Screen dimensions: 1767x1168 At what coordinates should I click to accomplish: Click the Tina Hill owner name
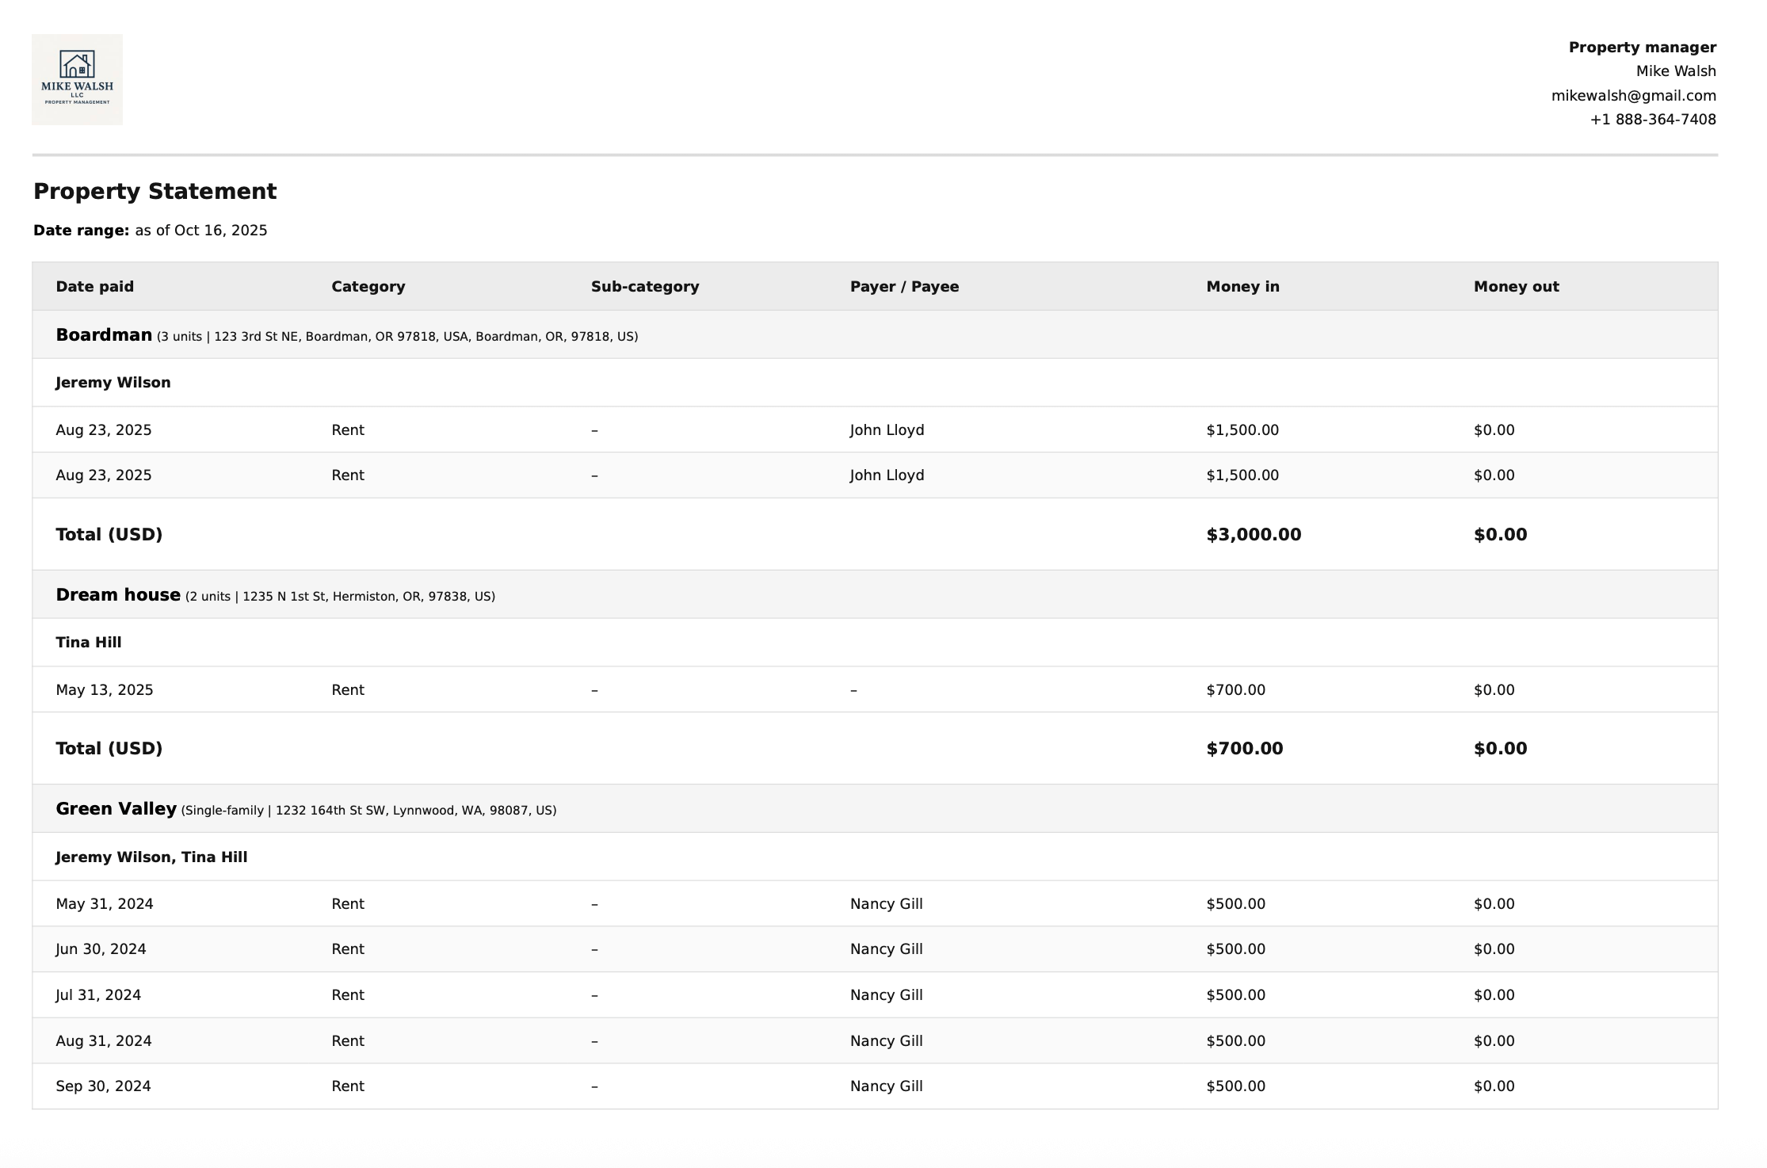88,643
